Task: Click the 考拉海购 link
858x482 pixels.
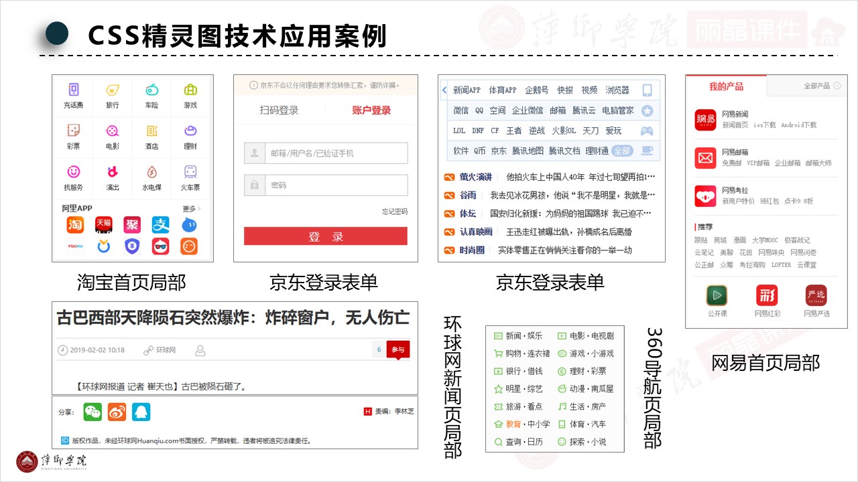Action: point(752,265)
